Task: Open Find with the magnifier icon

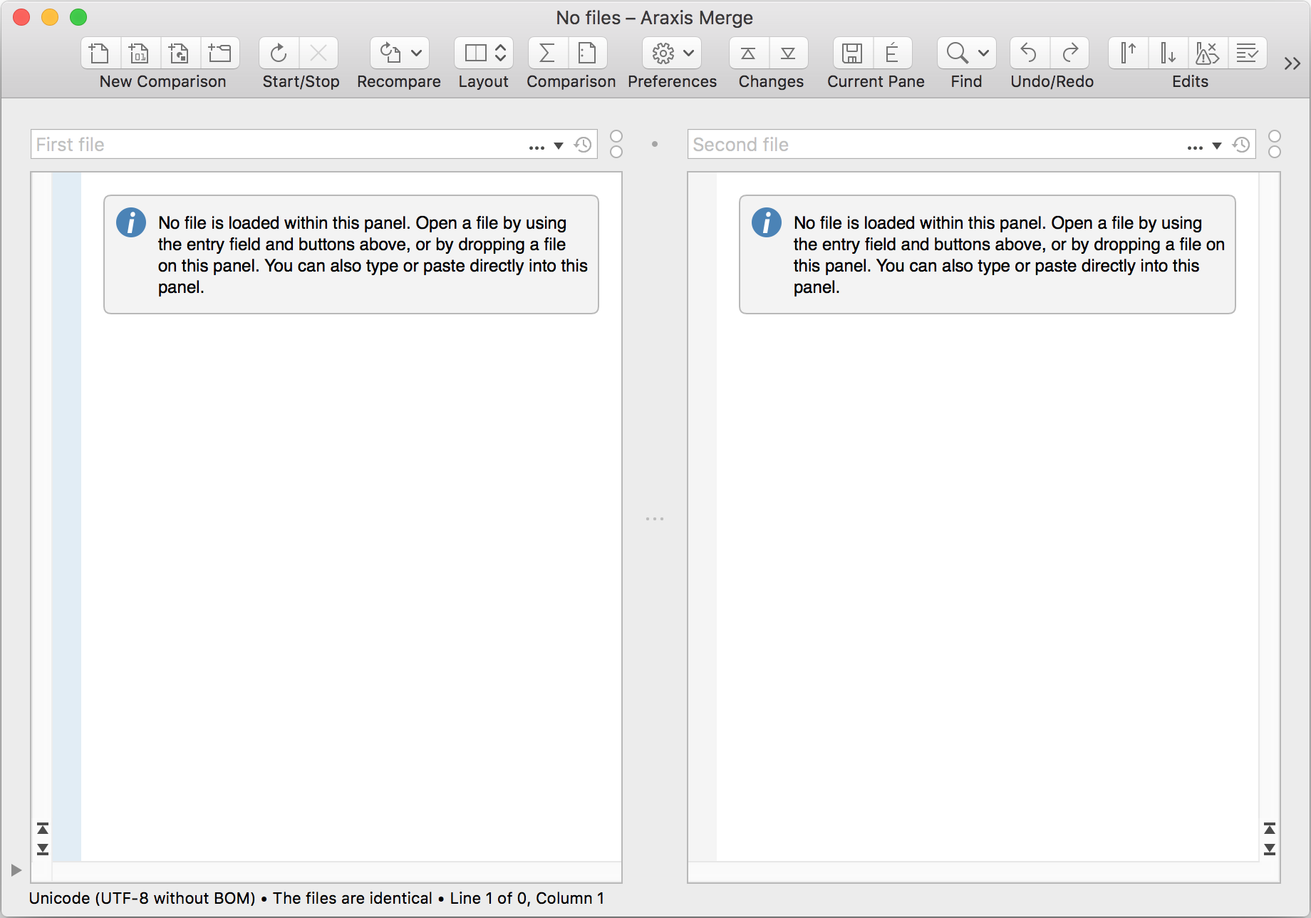Action: click(x=956, y=53)
